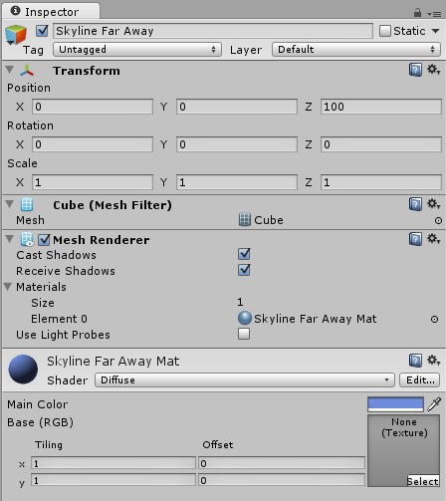The height and width of the screenshot is (501, 446).
Task: Open Transform component gear settings
Action: tap(433, 70)
